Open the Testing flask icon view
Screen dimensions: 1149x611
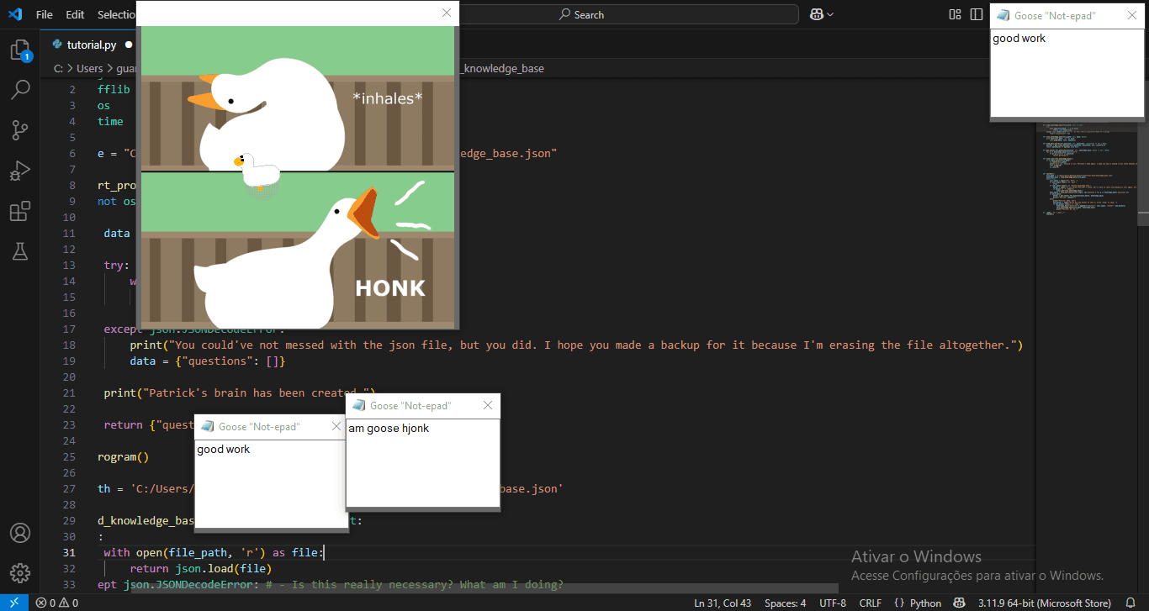20,250
